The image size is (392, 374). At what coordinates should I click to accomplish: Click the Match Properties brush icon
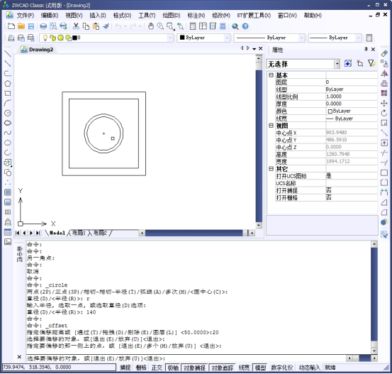click(106, 26)
